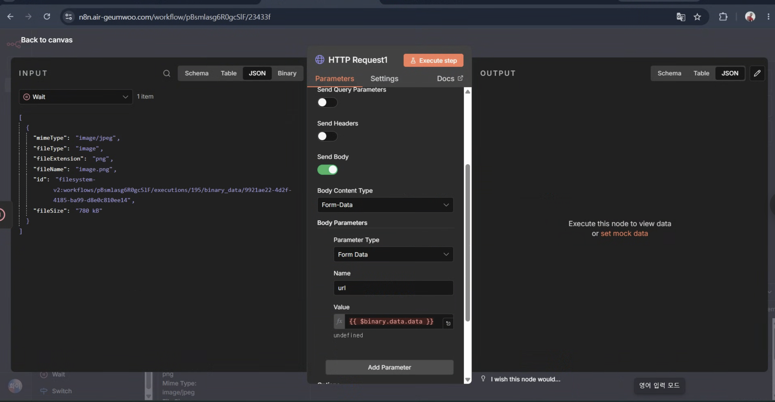The height and width of the screenshot is (402, 775).
Task: Open the expression editor expand icon
Action: (x=448, y=324)
